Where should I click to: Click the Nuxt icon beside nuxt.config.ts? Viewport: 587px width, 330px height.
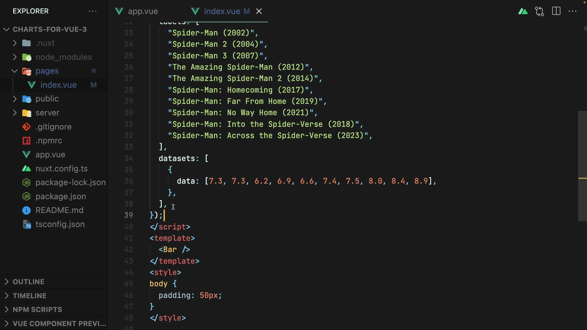click(x=27, y=169)
